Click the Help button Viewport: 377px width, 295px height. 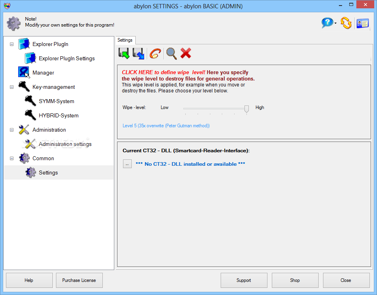point(29,280)
